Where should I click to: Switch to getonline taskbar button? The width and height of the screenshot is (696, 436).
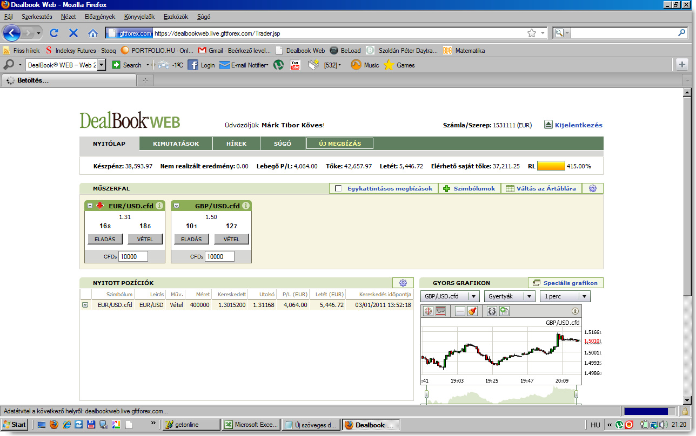tap(191, 425)
